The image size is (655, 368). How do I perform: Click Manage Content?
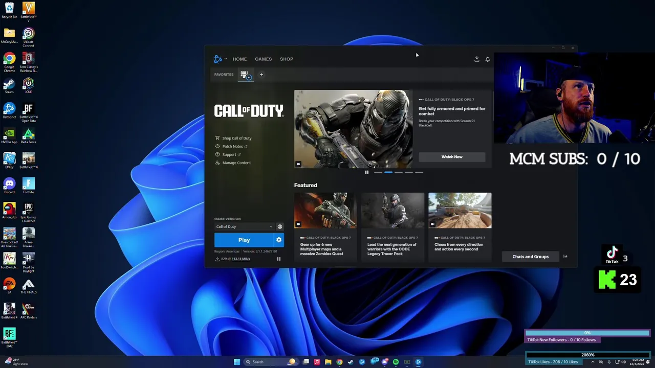point(233,163)
